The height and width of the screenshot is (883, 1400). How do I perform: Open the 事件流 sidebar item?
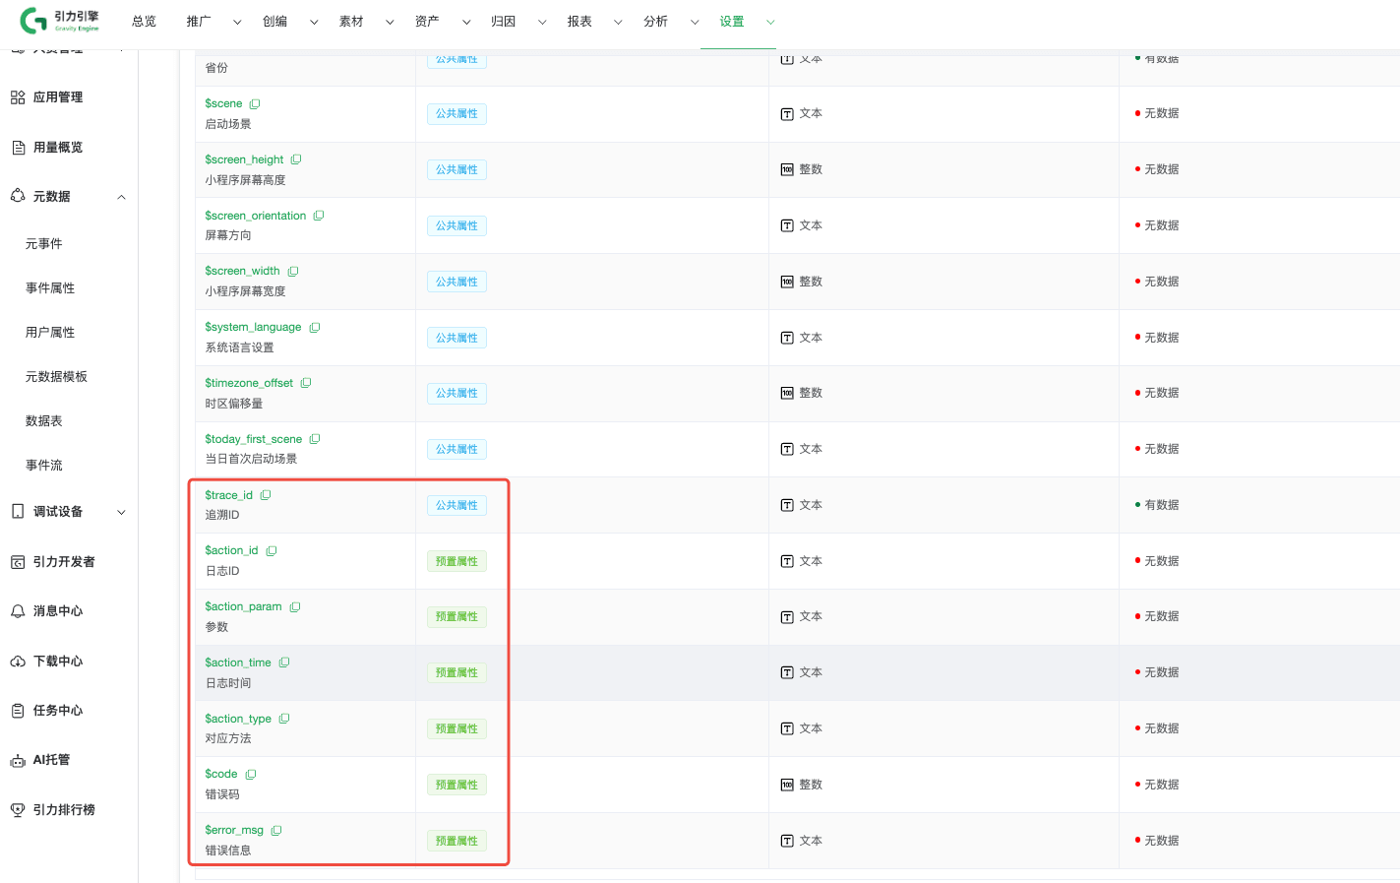click(x=44, y=466)
